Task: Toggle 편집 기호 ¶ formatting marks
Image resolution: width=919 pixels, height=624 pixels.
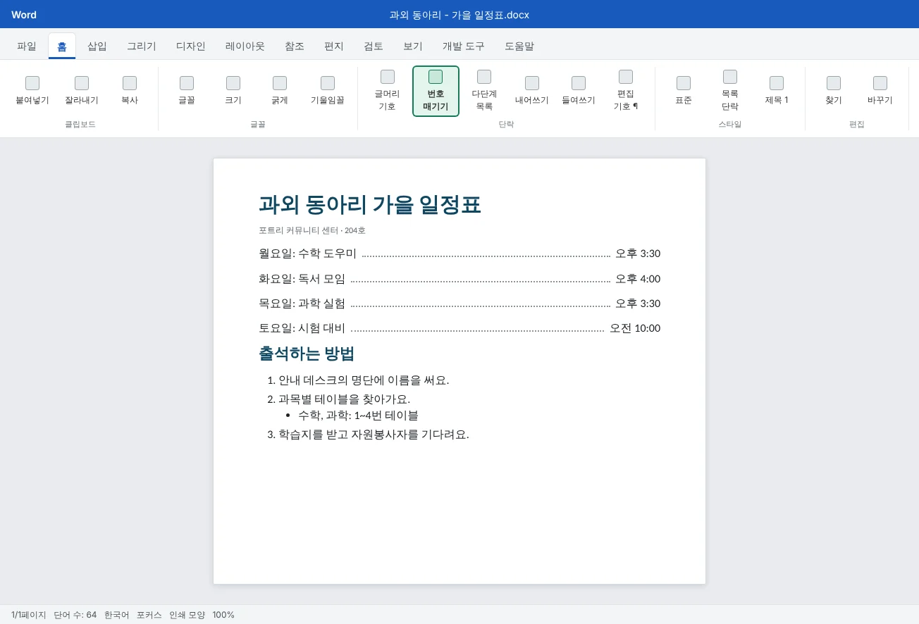Action: click(626, 91)
